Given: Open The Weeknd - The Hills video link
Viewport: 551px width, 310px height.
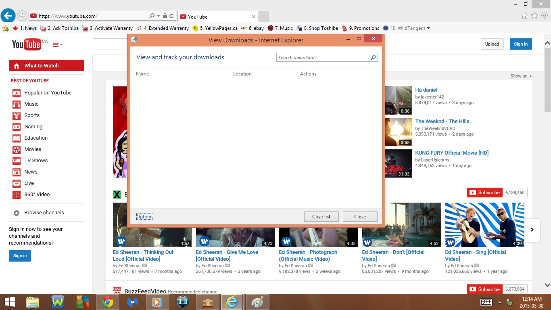Looking at the screenshot, I should point(442,121).
